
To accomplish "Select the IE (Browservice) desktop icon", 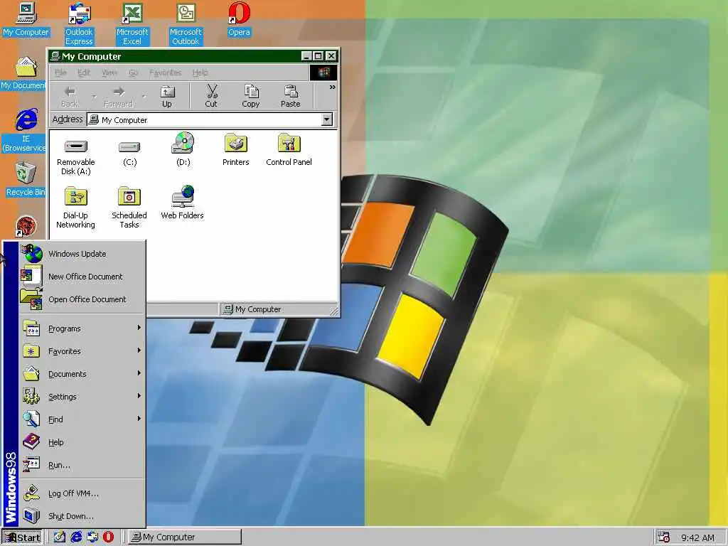I will pyautogui.click(x=26, y=131).
